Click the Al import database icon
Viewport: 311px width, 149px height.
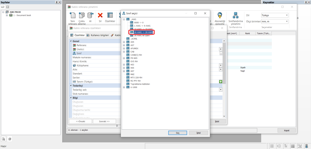pos(90,15)
